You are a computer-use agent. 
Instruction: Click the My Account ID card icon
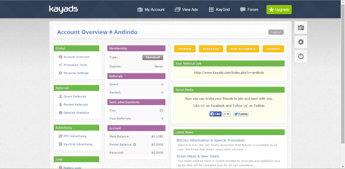point(140,10)
